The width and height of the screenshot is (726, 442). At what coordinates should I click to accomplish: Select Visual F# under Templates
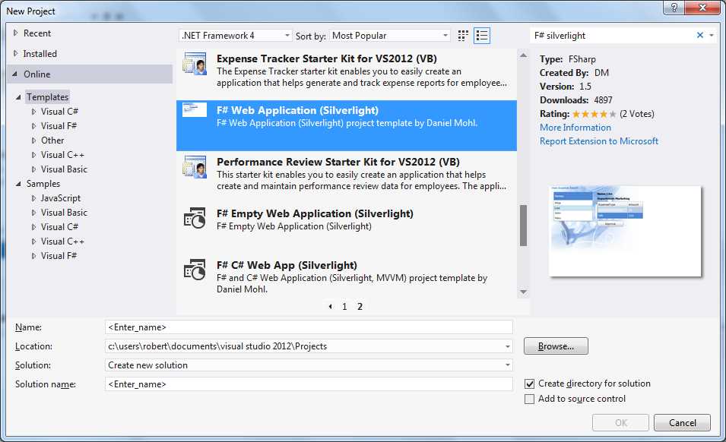pos(58,125)
